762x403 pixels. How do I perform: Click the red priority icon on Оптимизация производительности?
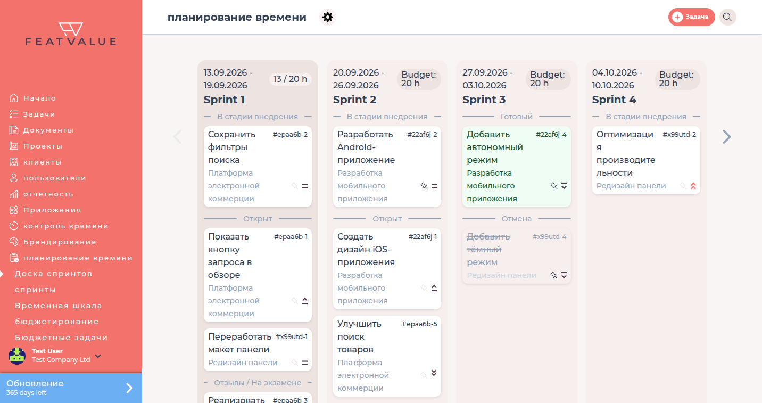[693, 186]
